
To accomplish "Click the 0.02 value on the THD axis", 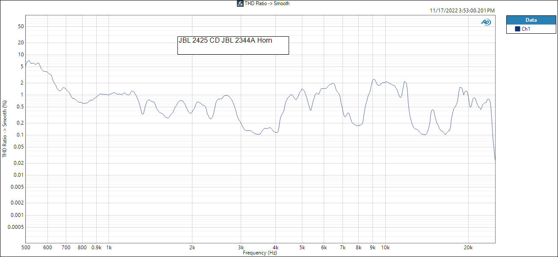I will click(x=18, y=163).
